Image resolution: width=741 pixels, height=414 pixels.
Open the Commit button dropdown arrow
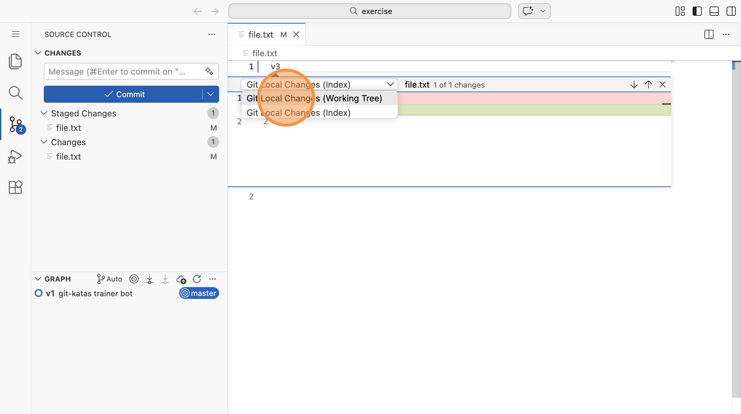tap(211, 94)
